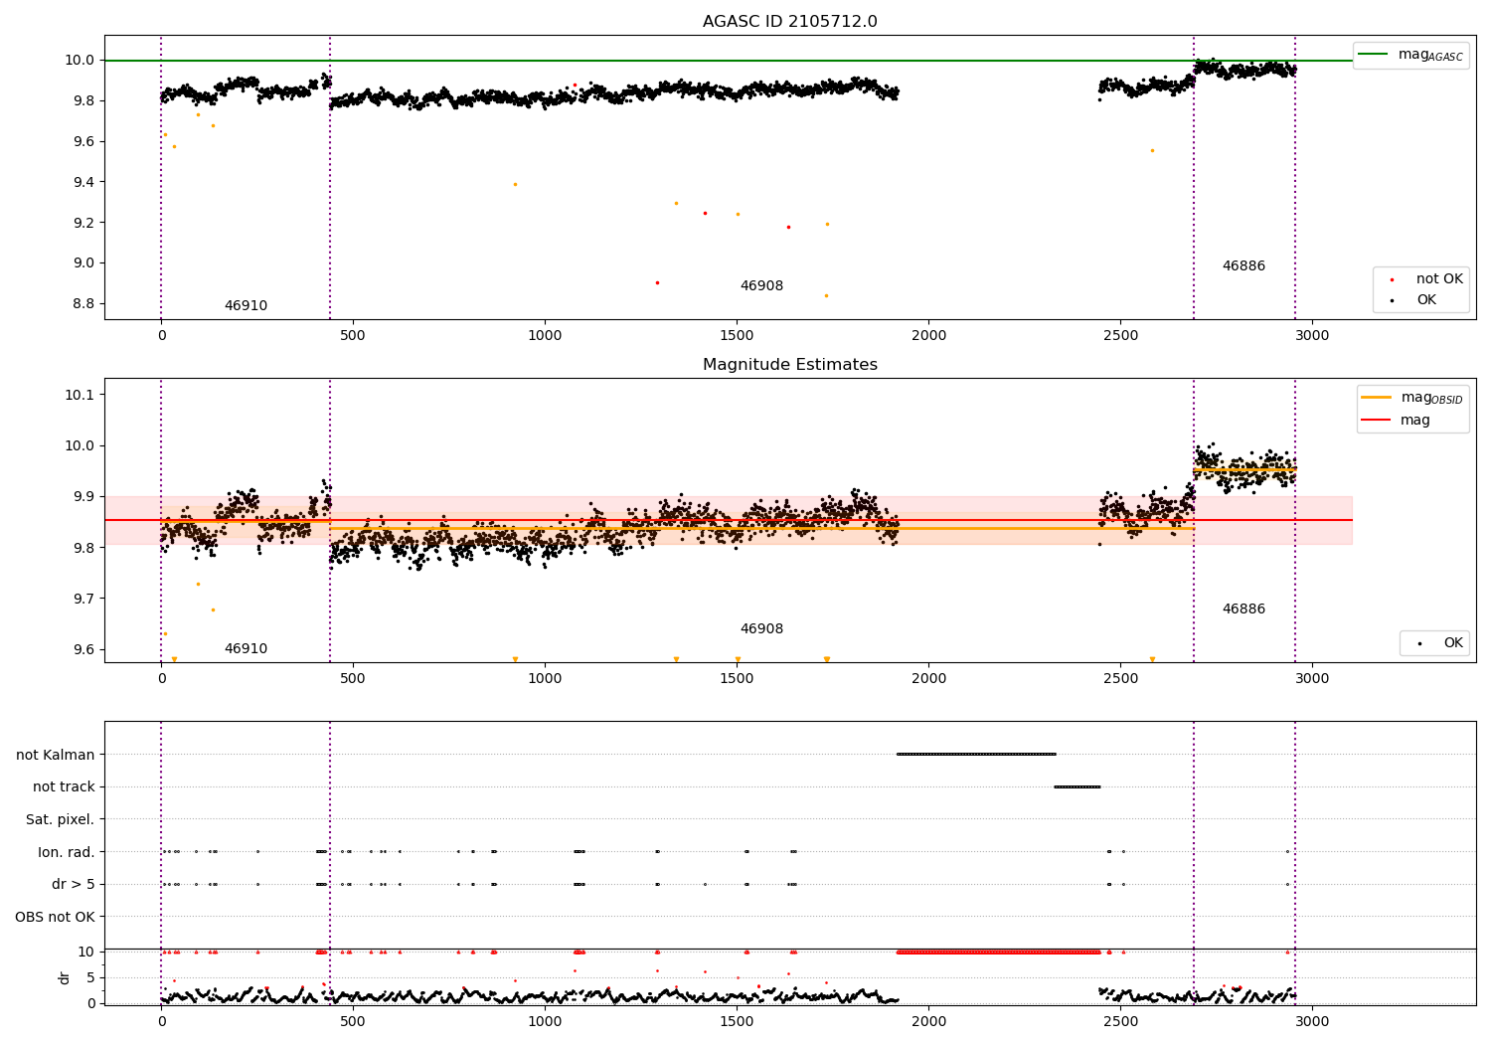Click the 9.4 tick on the top plot
Screen dimensions: 1491x1044
tap(81, 182)
